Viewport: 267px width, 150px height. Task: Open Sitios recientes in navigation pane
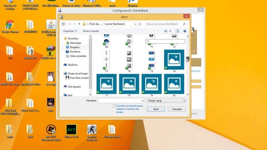[78, 56]
